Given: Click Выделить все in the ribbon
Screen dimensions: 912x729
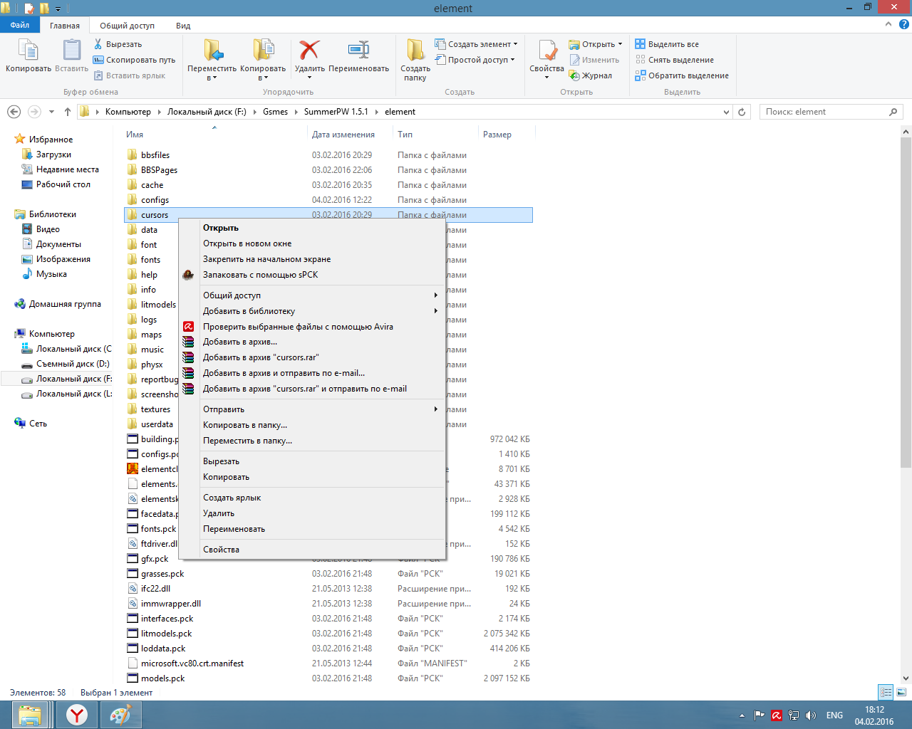Looking at the screenshot, I should pos(673,44).
